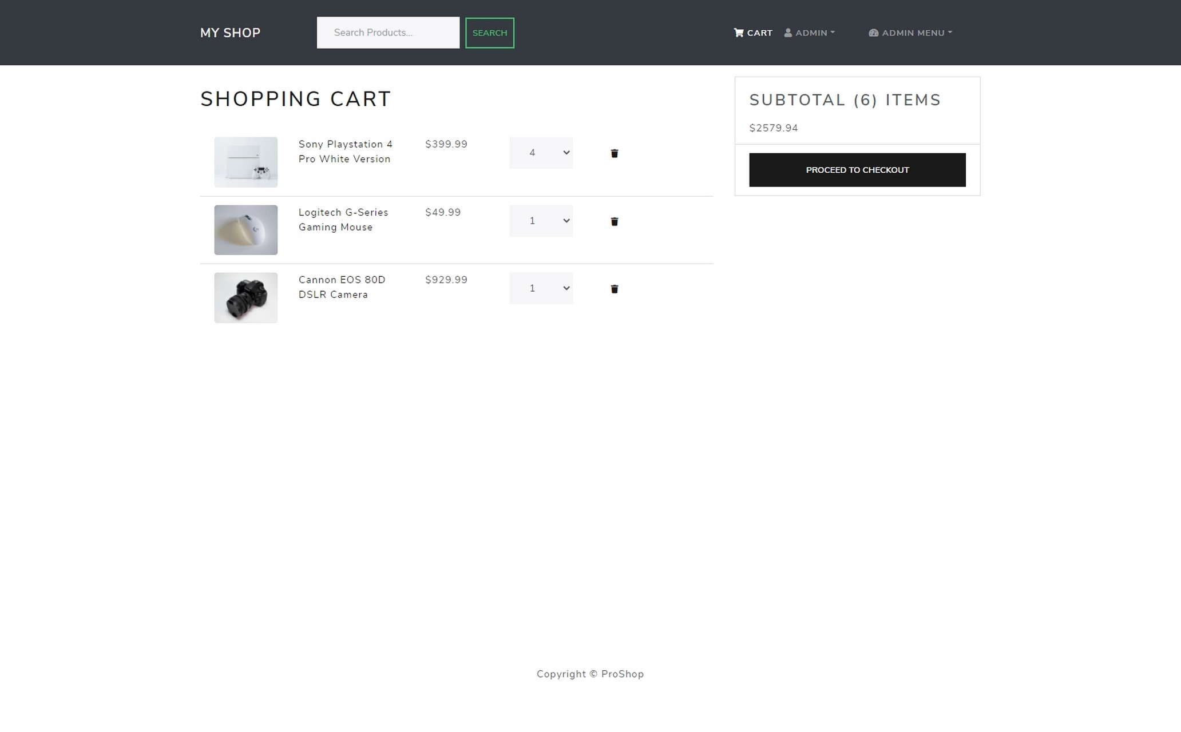Open quantity dropdown for Sony Playstation 4

click(x=541, y=153)
